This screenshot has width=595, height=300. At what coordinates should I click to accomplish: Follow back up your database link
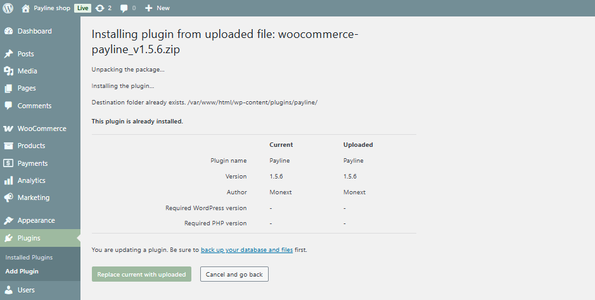pyautogui.click(x=246, y=250)
